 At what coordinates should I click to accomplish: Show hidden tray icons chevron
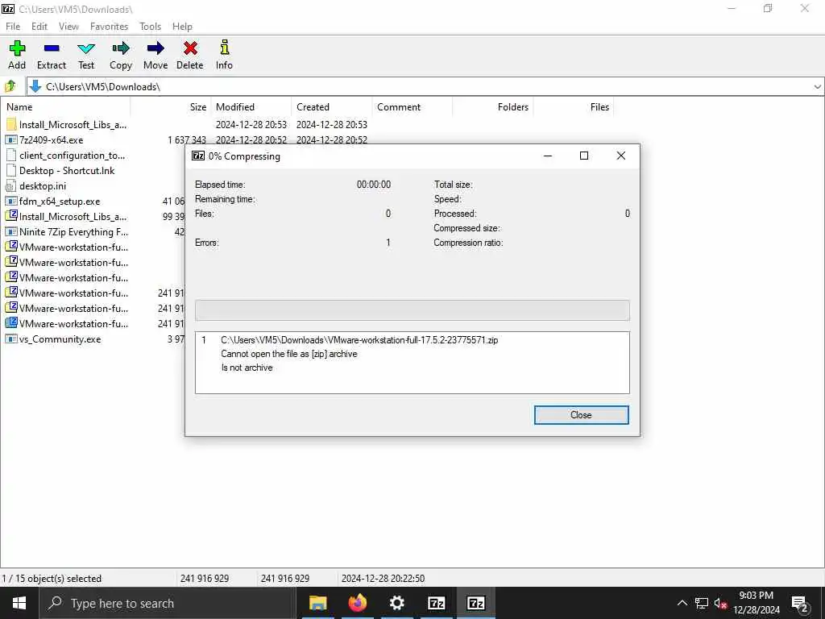click(682, 603)
